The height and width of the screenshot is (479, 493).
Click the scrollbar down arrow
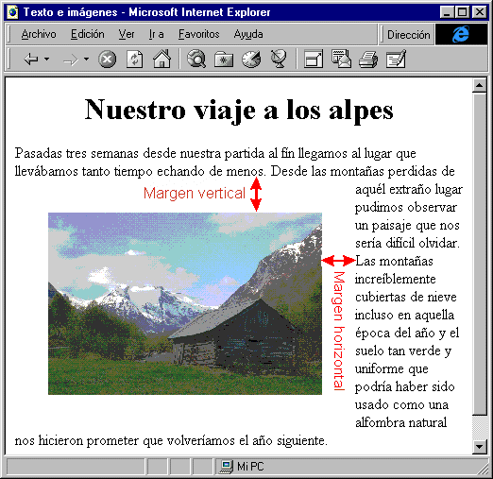[x=480, y=446]
